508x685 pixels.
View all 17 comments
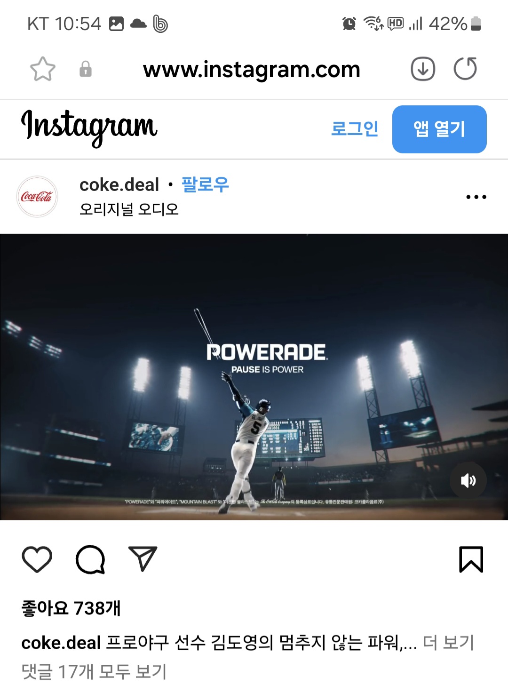[x=94, y=671]
